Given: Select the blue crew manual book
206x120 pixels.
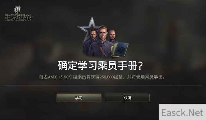Looking at the screenshot, I should point(122,49).
